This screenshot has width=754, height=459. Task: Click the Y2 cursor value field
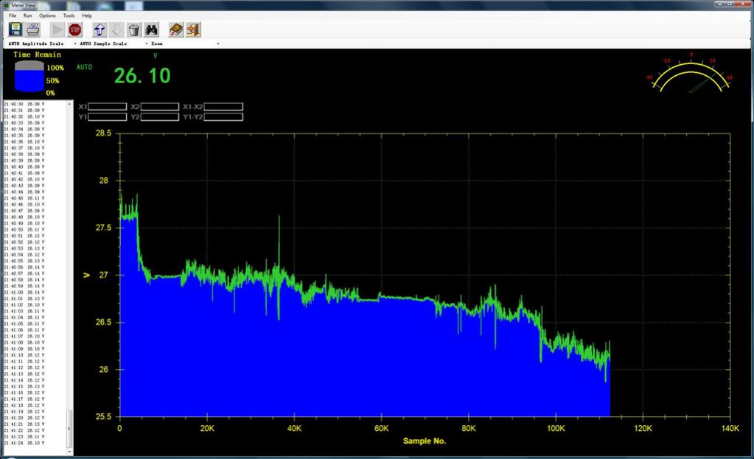[160, 117]
